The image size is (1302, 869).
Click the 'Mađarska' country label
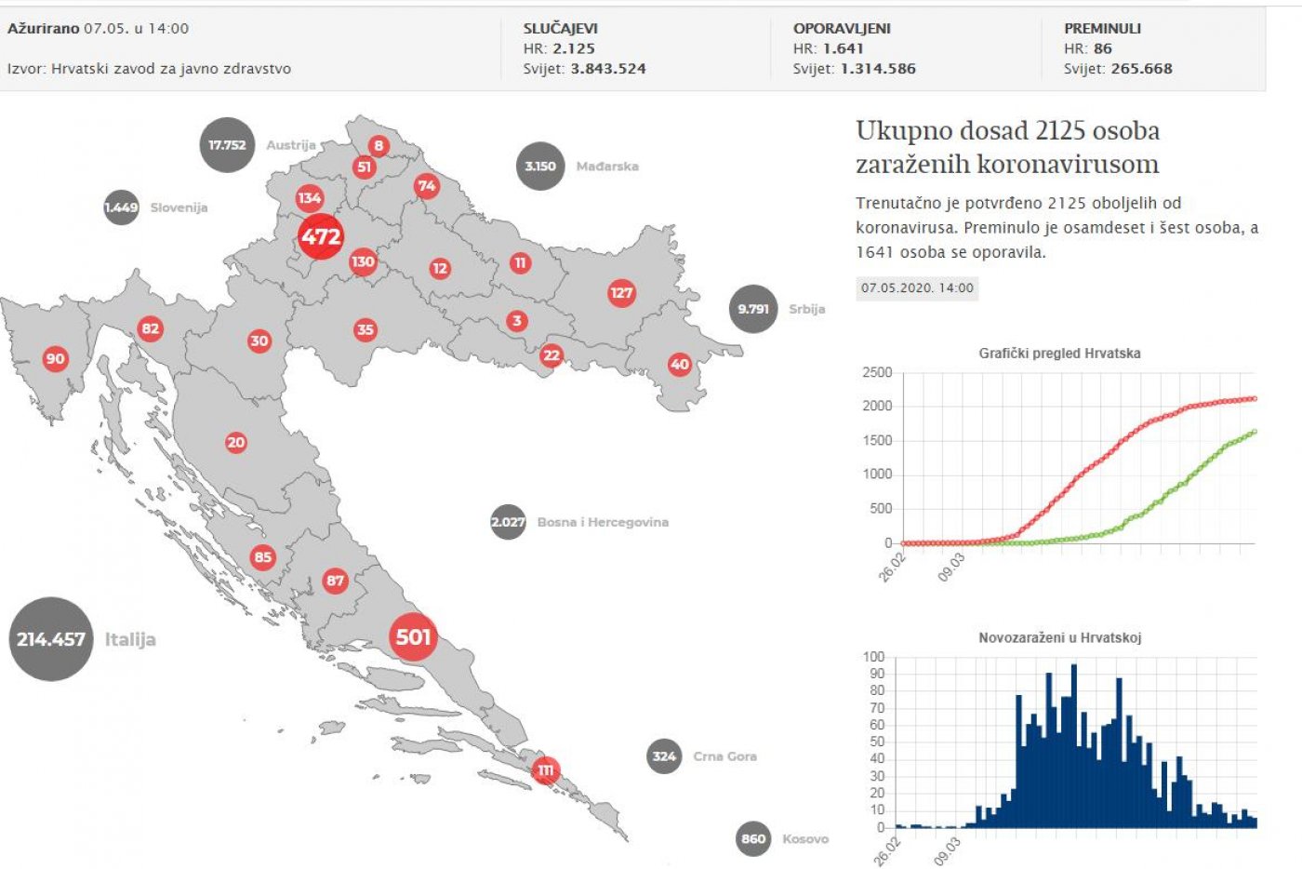(x=607, y=167)
